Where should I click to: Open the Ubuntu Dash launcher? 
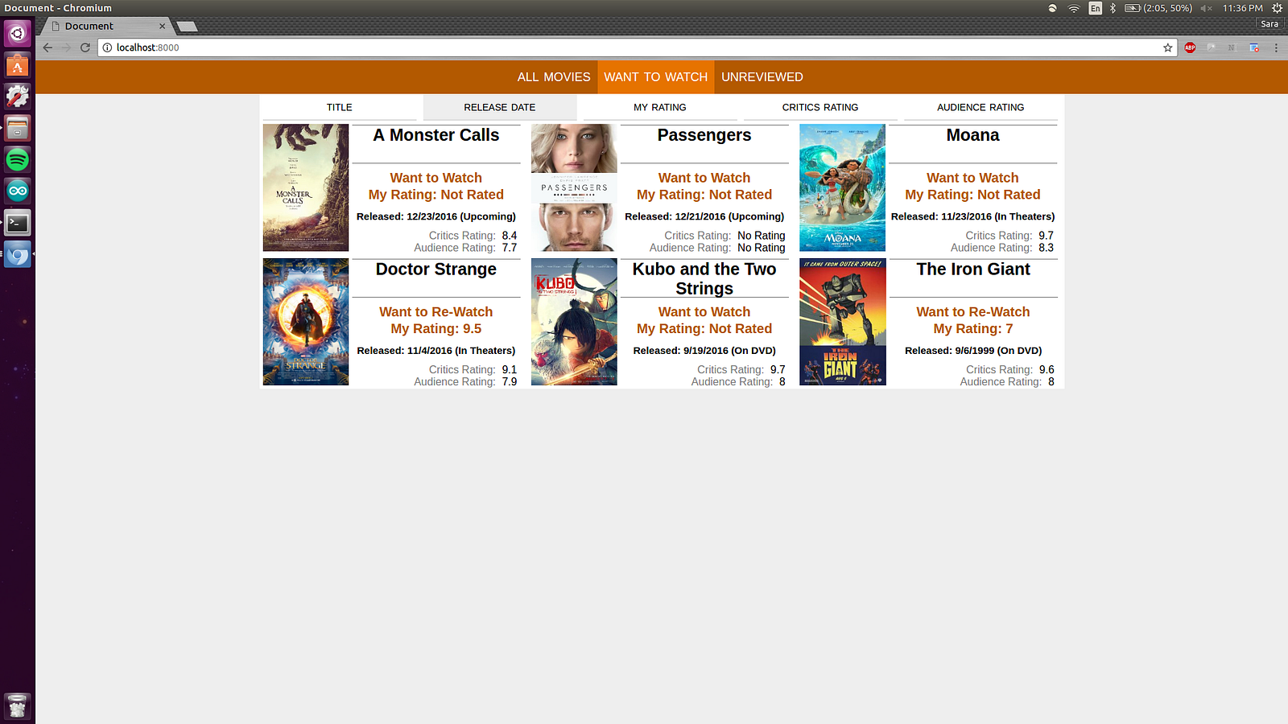pyautogui.click(x=18, y=34)
